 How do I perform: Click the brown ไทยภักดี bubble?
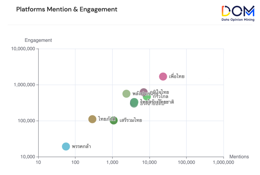[92, 119]
